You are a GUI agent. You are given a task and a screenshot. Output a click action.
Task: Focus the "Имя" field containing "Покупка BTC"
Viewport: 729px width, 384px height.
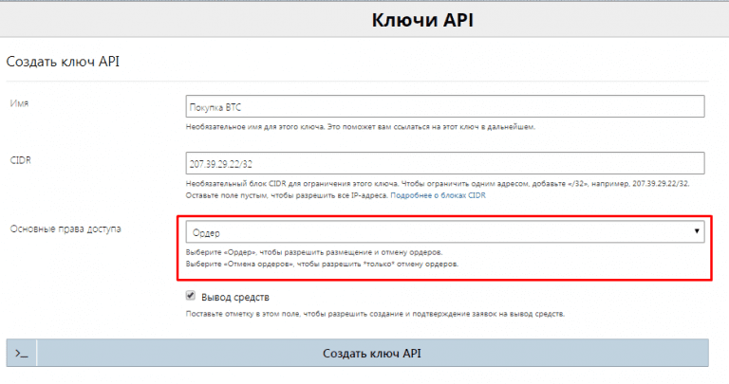click(444, 106)
